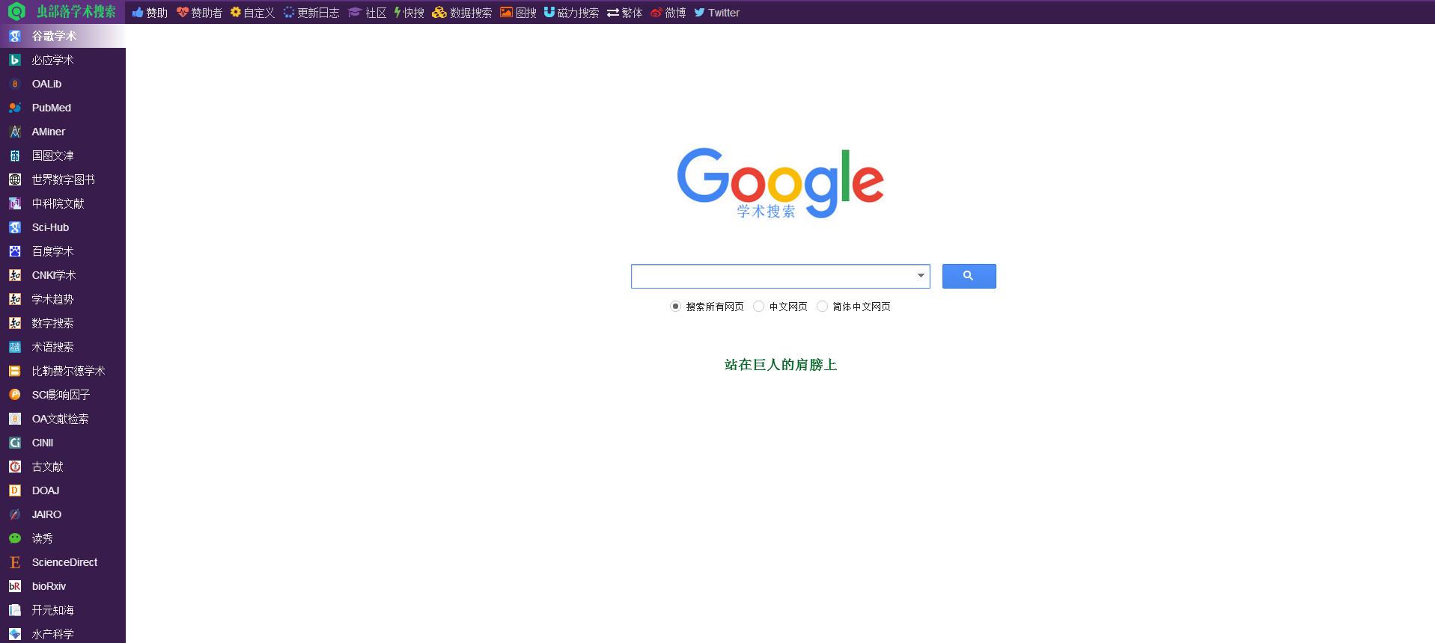This screenshot has width=1435, height=643.
Task: Click the 百度学术 paw icon
Action: click(15, 251)
